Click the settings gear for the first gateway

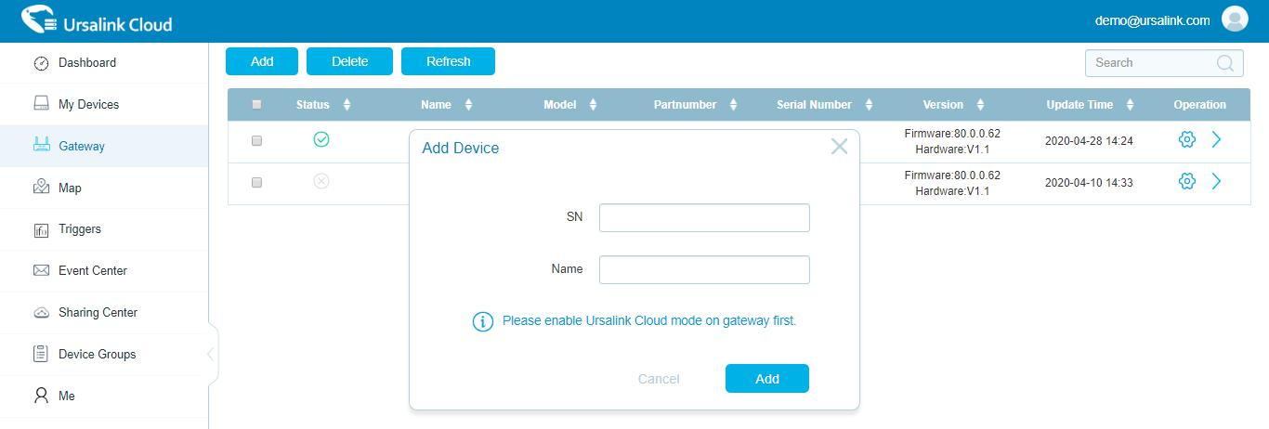[1186, 140]
